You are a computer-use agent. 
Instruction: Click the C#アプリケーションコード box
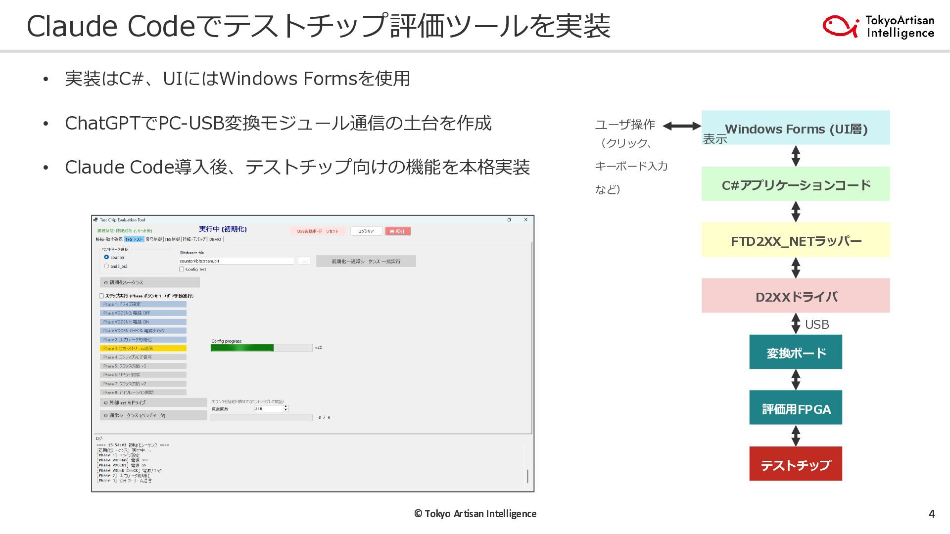click(796, 184)
